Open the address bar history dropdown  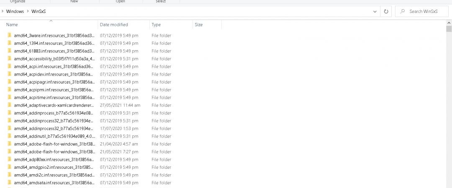pyautogui.click(x=375, y=12)
